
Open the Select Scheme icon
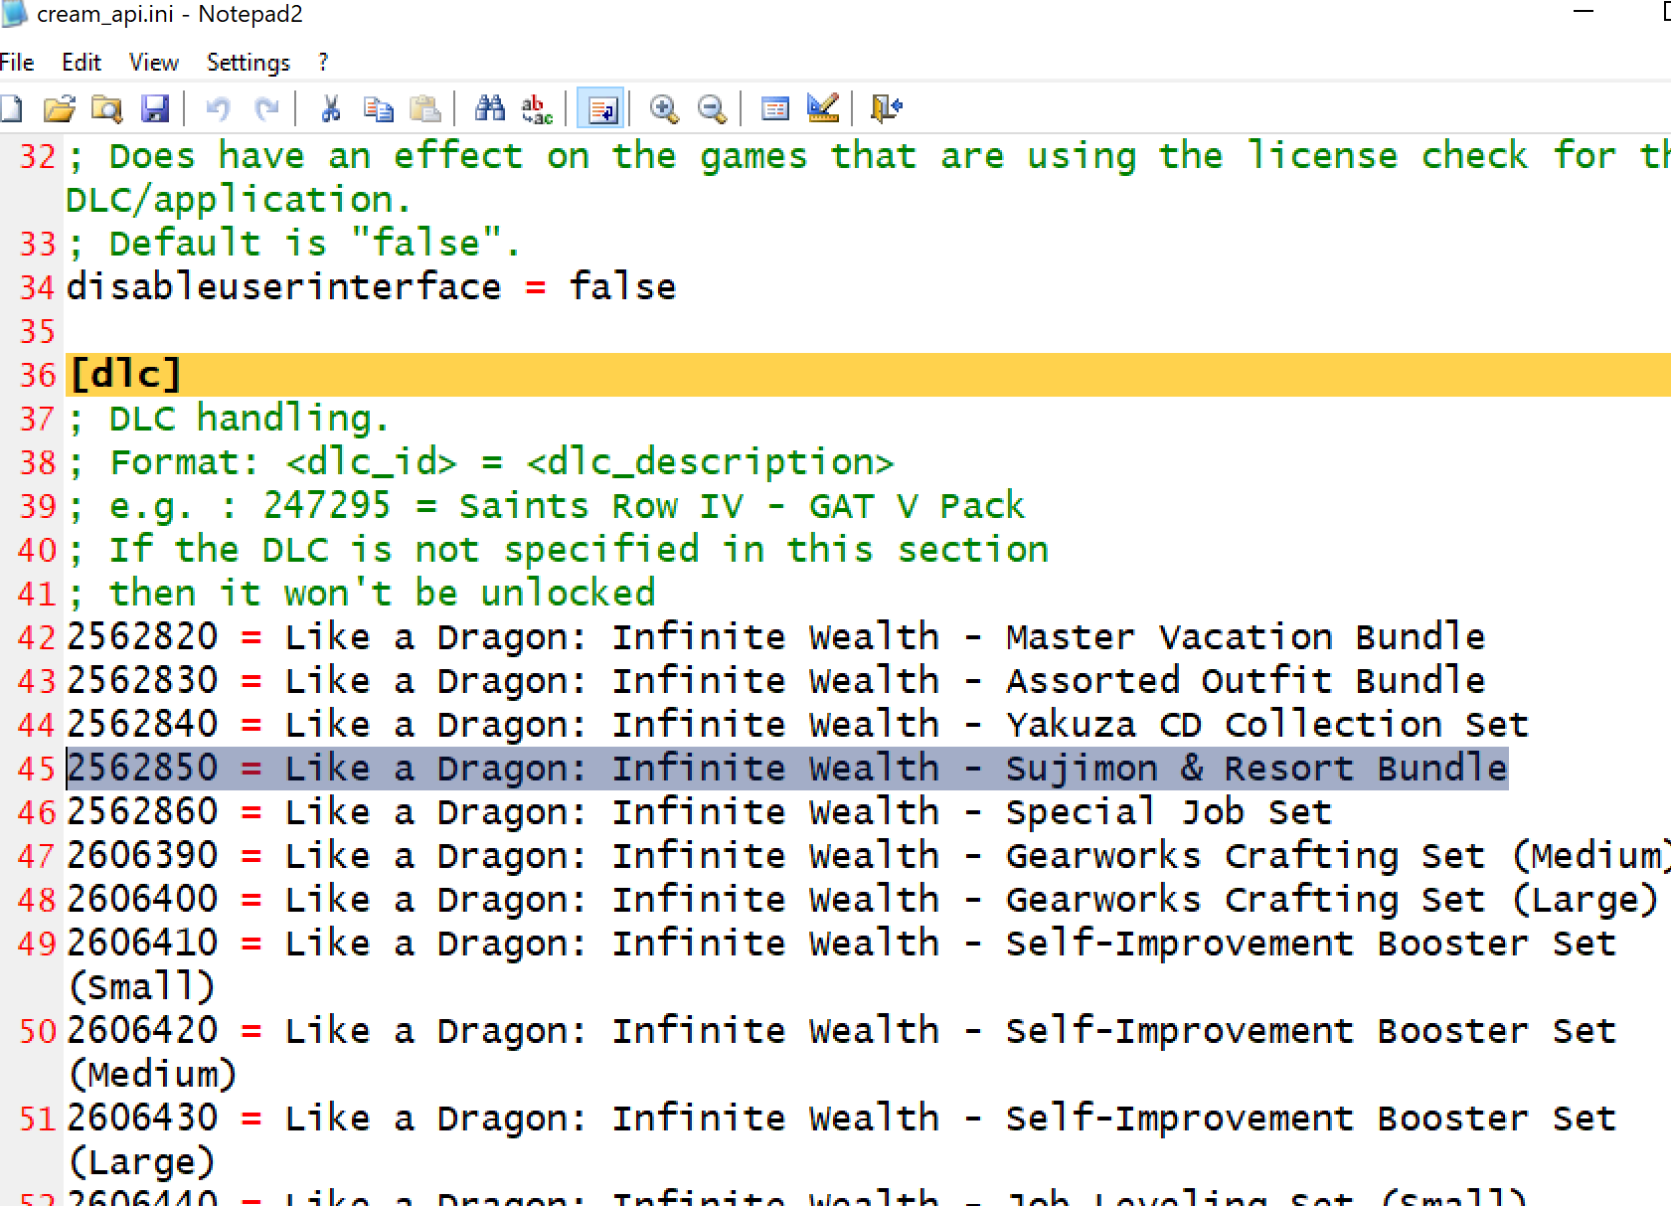[774, 108]
